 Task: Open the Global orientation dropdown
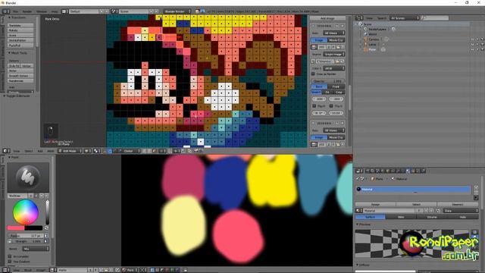[131, 151]
